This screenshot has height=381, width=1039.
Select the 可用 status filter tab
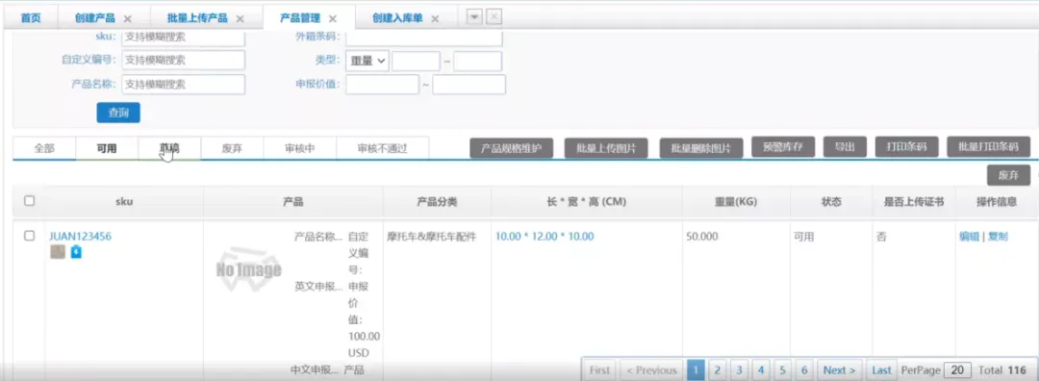pyautogui.click(x=107, y=148)
